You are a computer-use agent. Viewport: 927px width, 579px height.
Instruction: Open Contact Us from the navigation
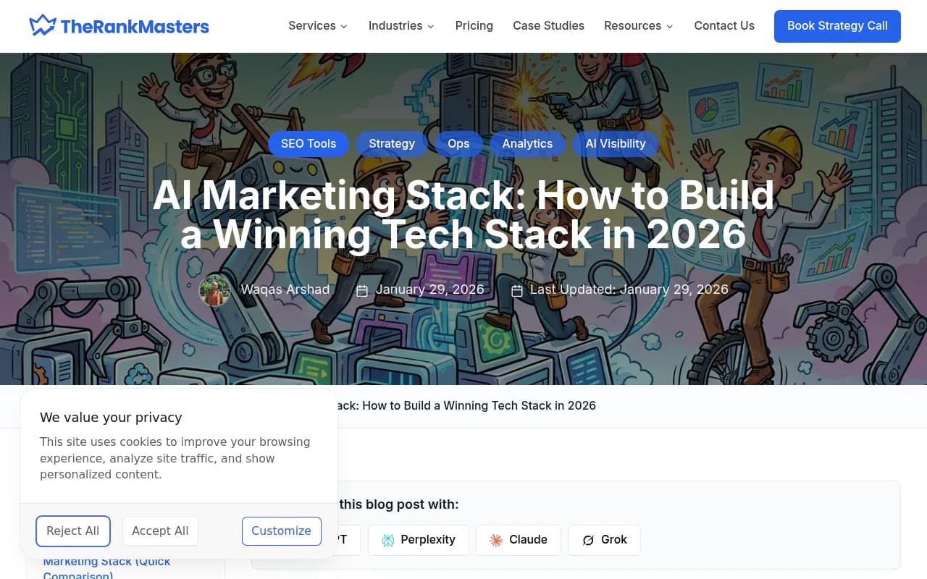724,25
